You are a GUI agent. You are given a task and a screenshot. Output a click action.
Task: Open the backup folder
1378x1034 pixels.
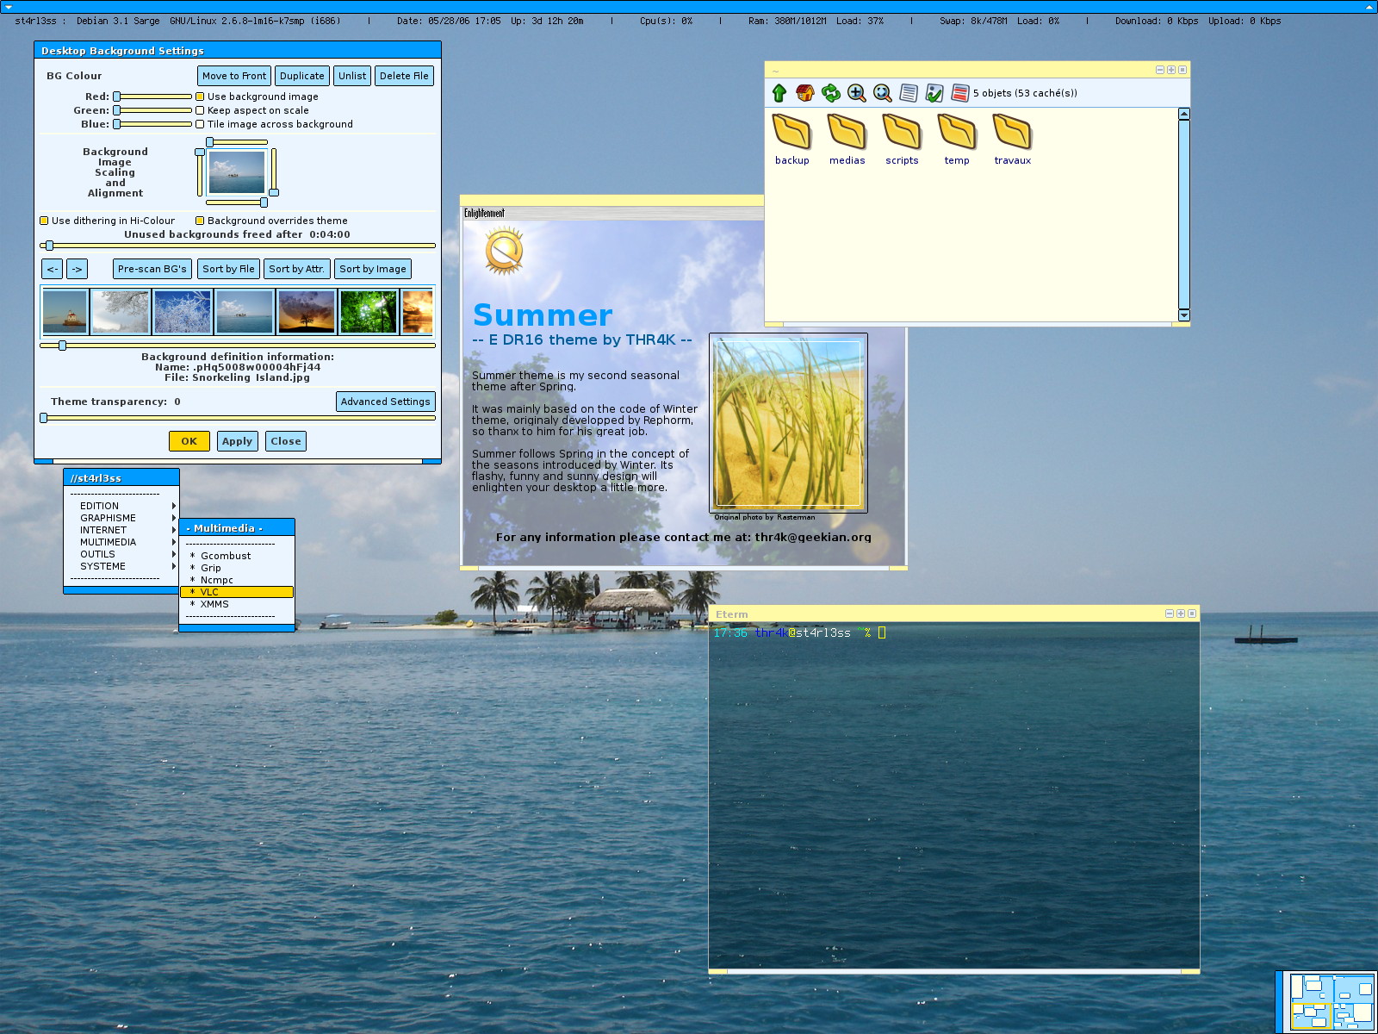click(792, 139)
